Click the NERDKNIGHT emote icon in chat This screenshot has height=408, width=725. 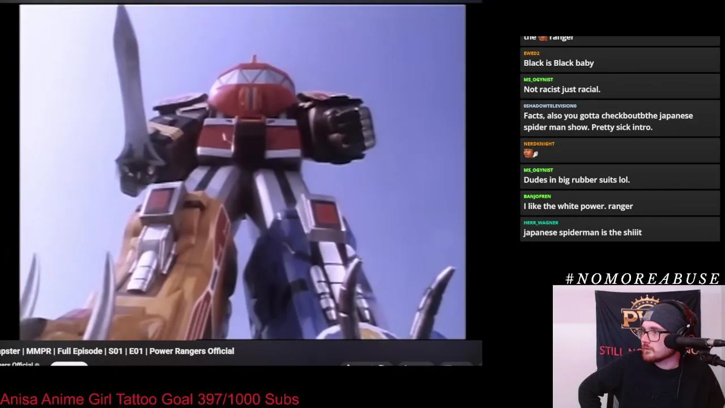(x=530, y=153)
